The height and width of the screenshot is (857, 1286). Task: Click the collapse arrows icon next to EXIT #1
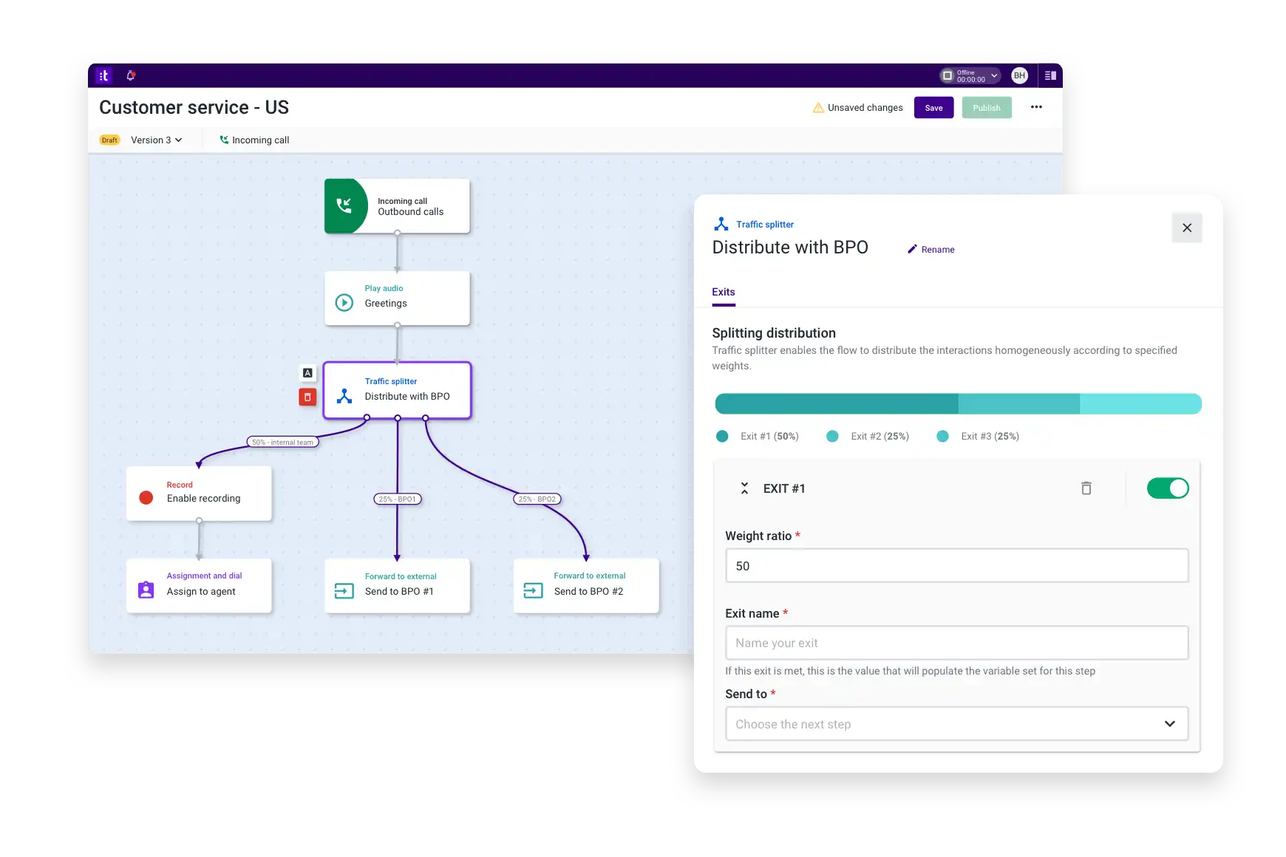click(x=744, y=488)
